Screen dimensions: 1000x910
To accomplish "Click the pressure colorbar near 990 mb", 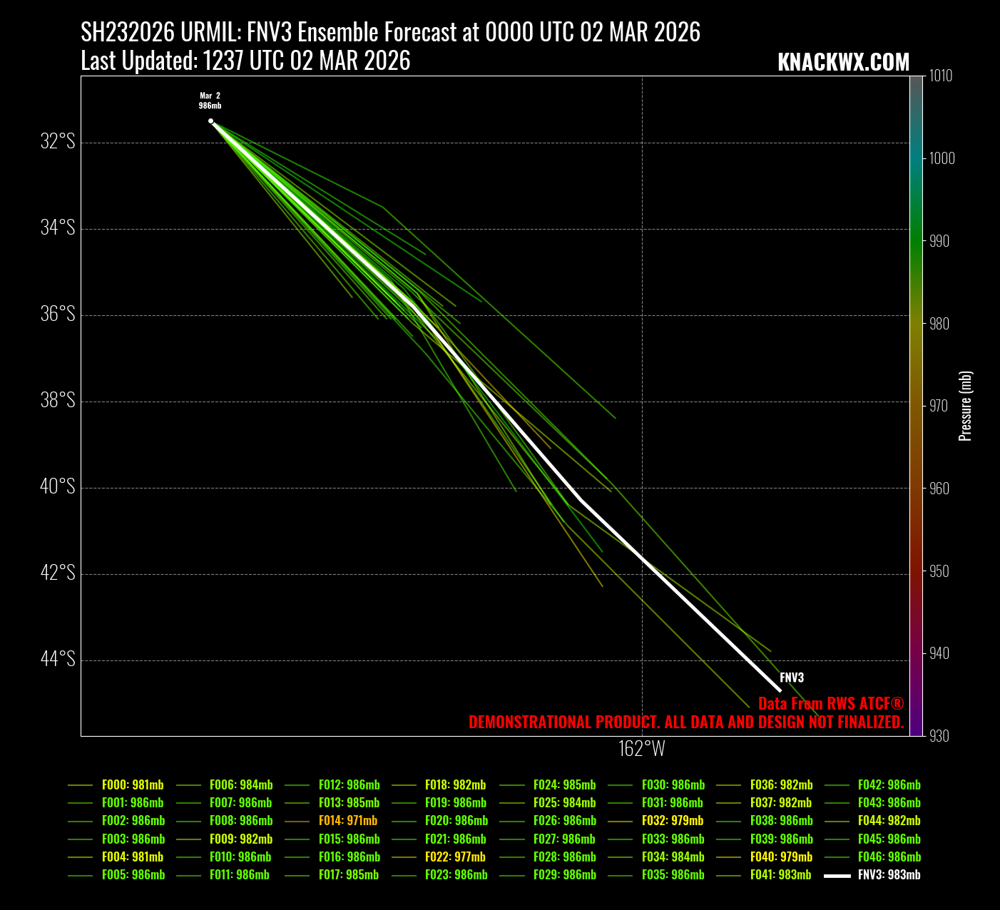I will [916, 241].
